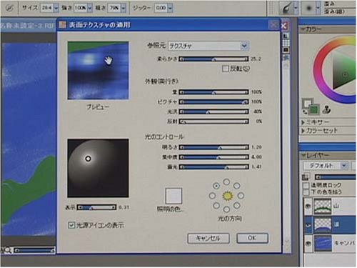Image resolution: width=357 pixels, height=268 pixels.
Task: Click the 柔らかさ slider
Action: click(x=213, y=59)
